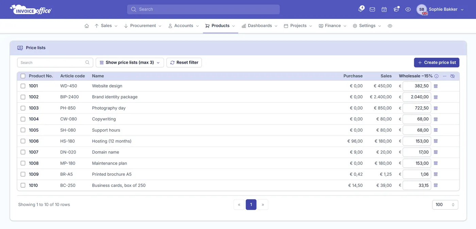Expand the Dashboards menu
The width and height of the screenshot is (476, 229).
[x=260, y=26]
